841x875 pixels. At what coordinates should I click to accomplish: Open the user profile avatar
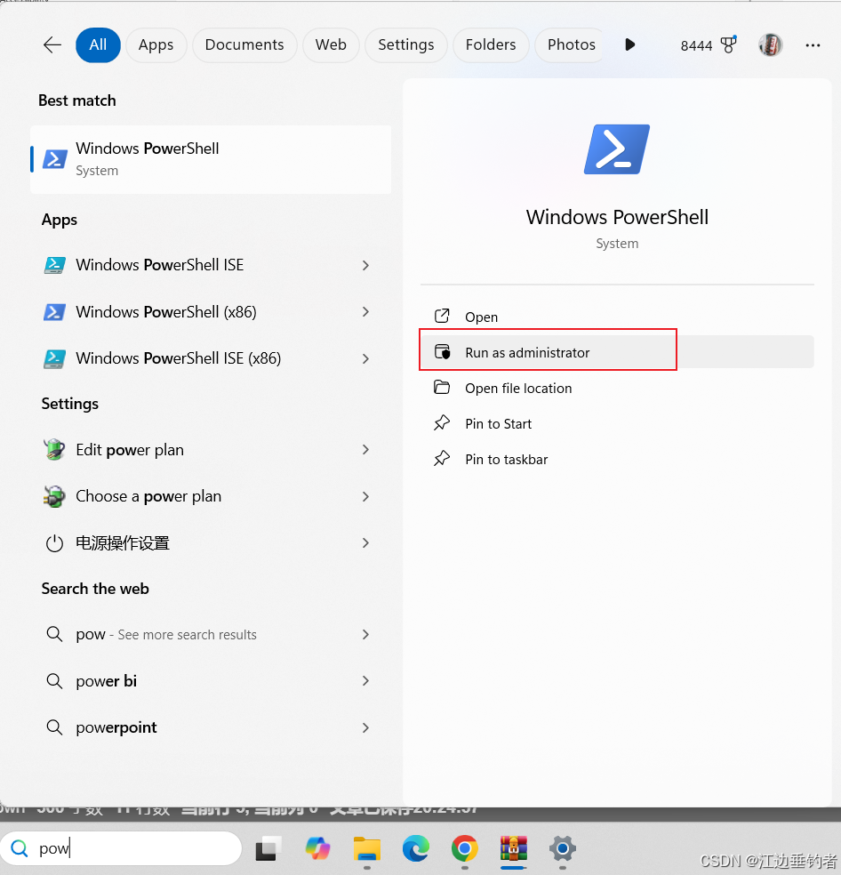point(770,44)
